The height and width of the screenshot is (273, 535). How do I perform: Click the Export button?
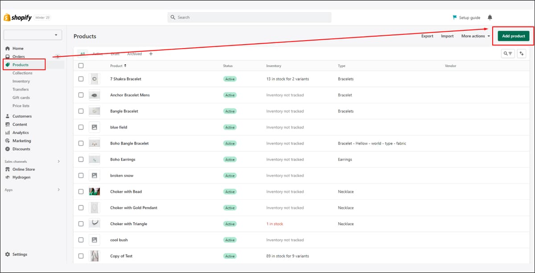[427, 36]
